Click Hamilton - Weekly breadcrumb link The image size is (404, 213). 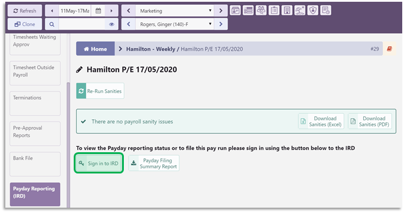coord(150,49)
